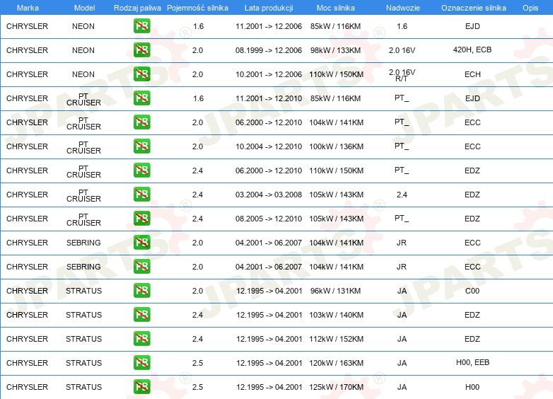Click the fuel icon for PT Cruiser 110kW

tap(141, 170)
